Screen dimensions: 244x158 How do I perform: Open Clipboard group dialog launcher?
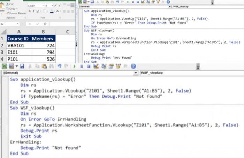pyautogui.click(x=25, y=18)
